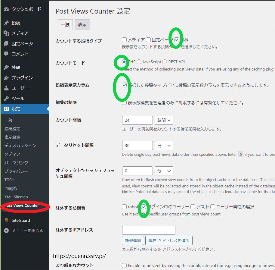The height and width of the screenshot is (270, 275).
Task: Open the メディア settings submenu link
Action: (x=12, y=154)
